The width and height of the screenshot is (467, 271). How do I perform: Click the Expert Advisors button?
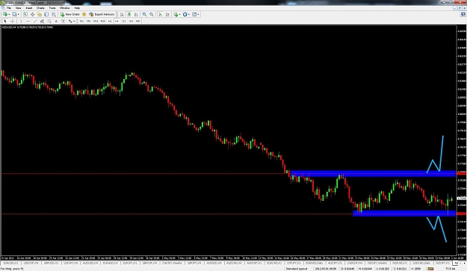(x=102, y=14)
